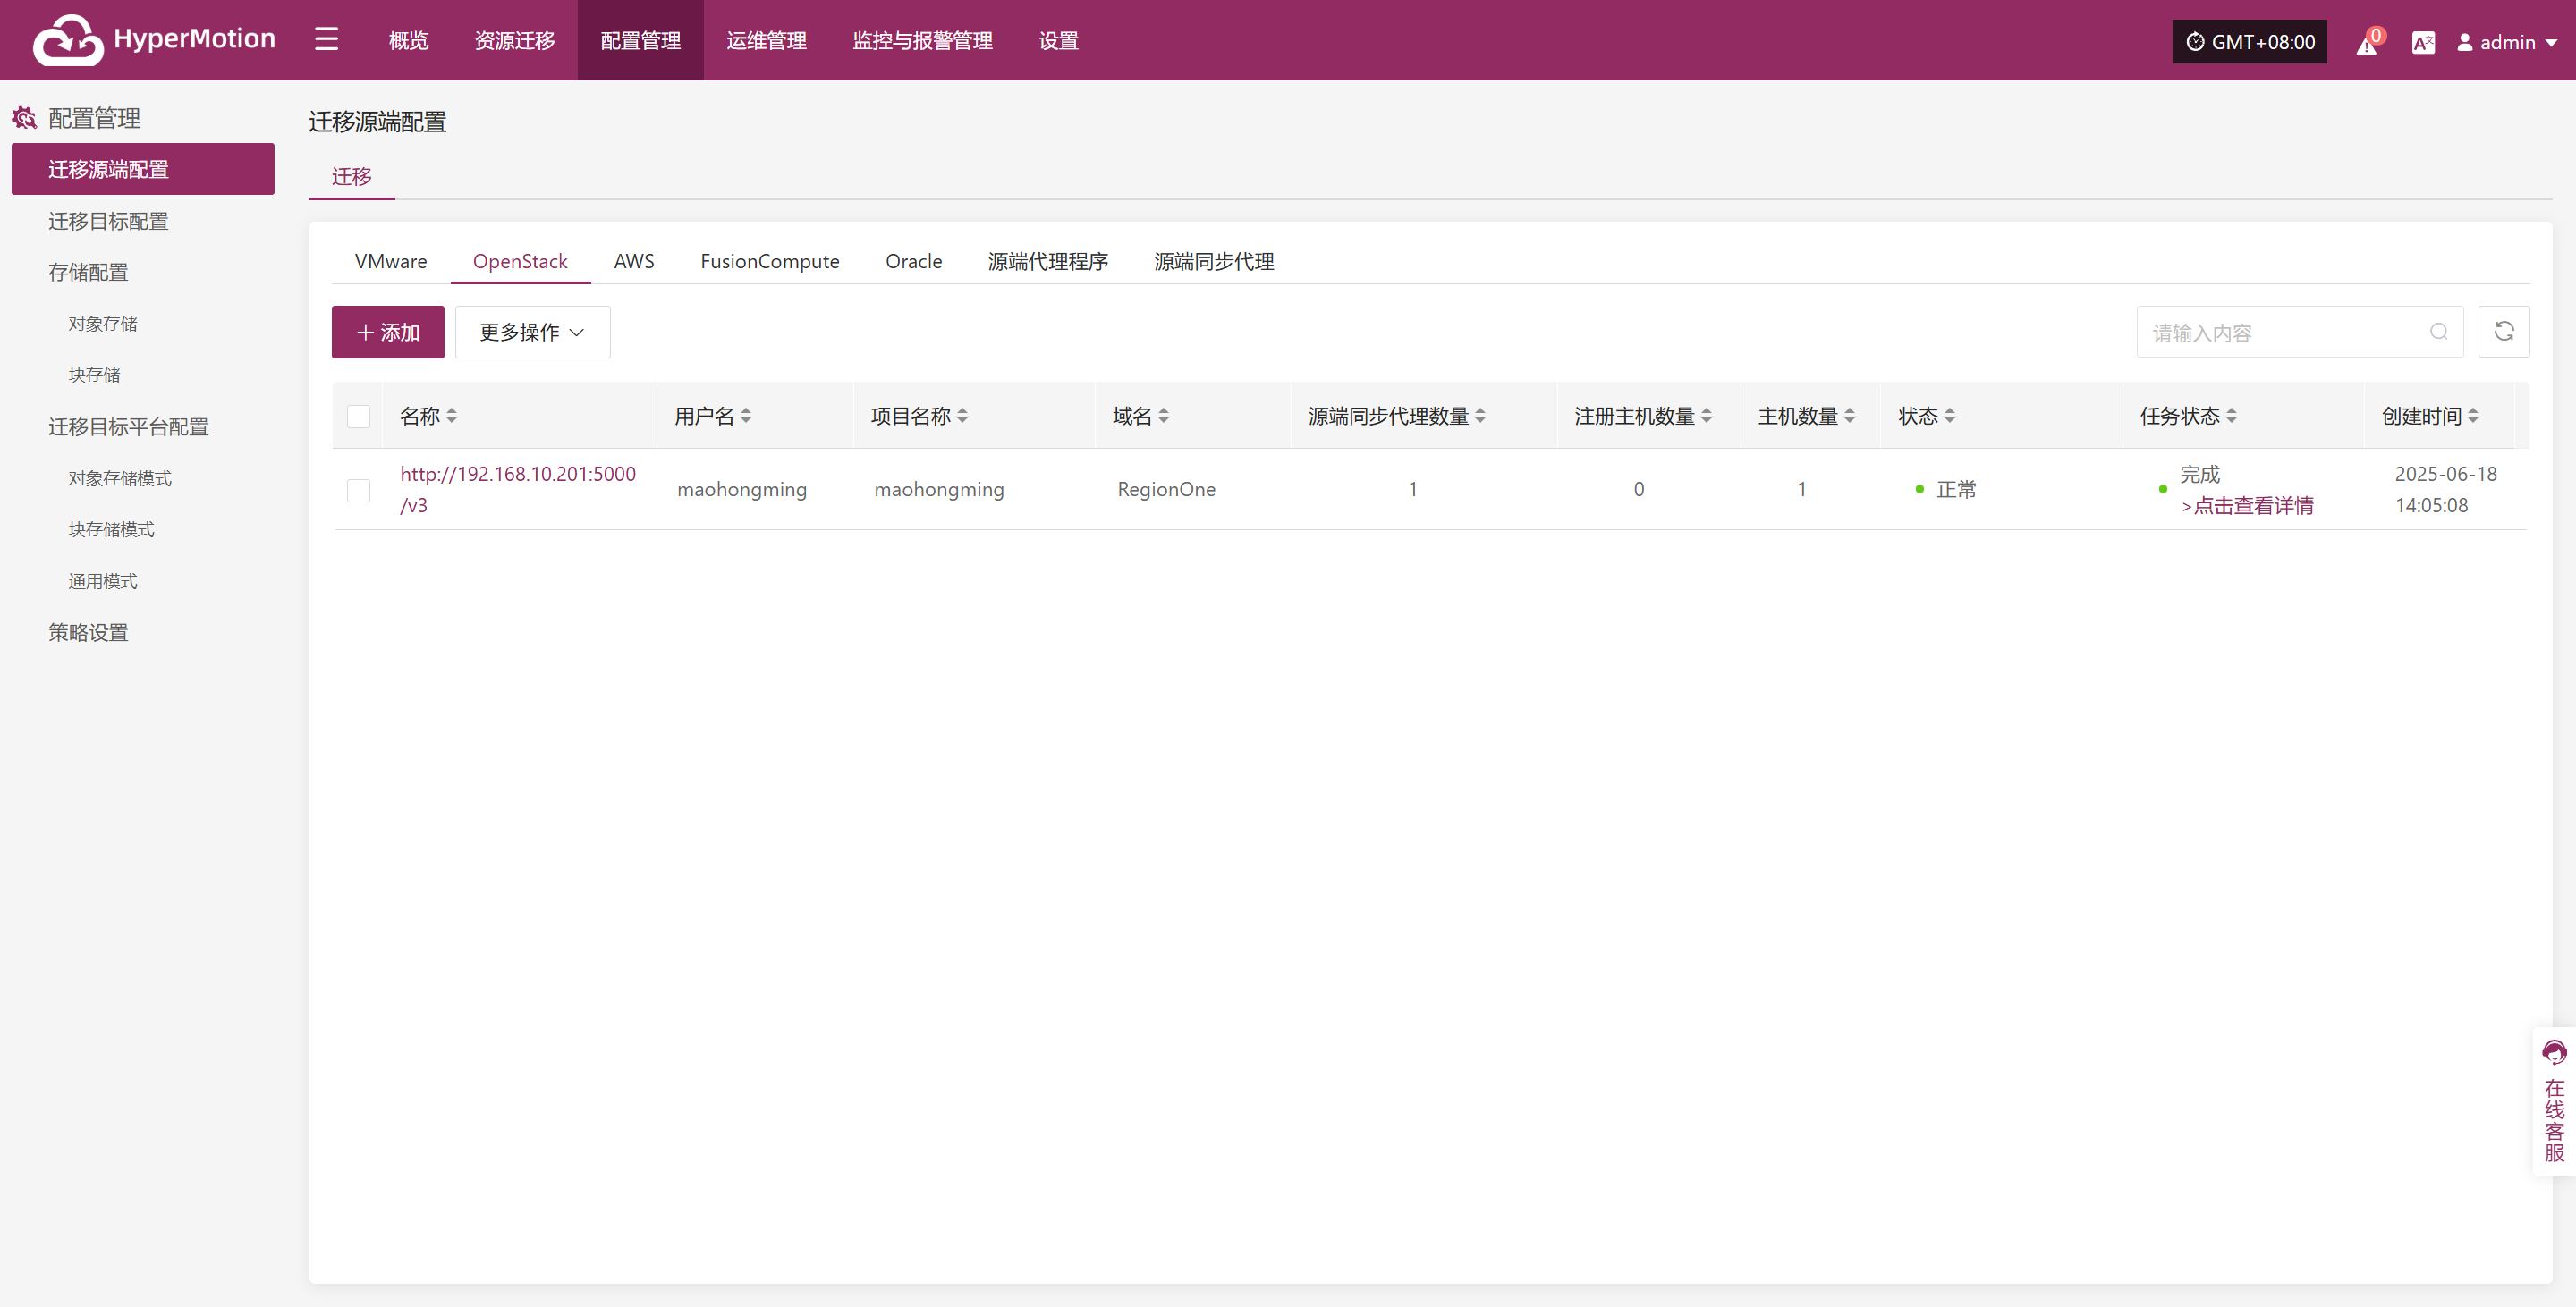Viewport: 2576px width, 1307px height.
Task: Click maohongming in the 项目名称 column
Action: coord(939,490)
